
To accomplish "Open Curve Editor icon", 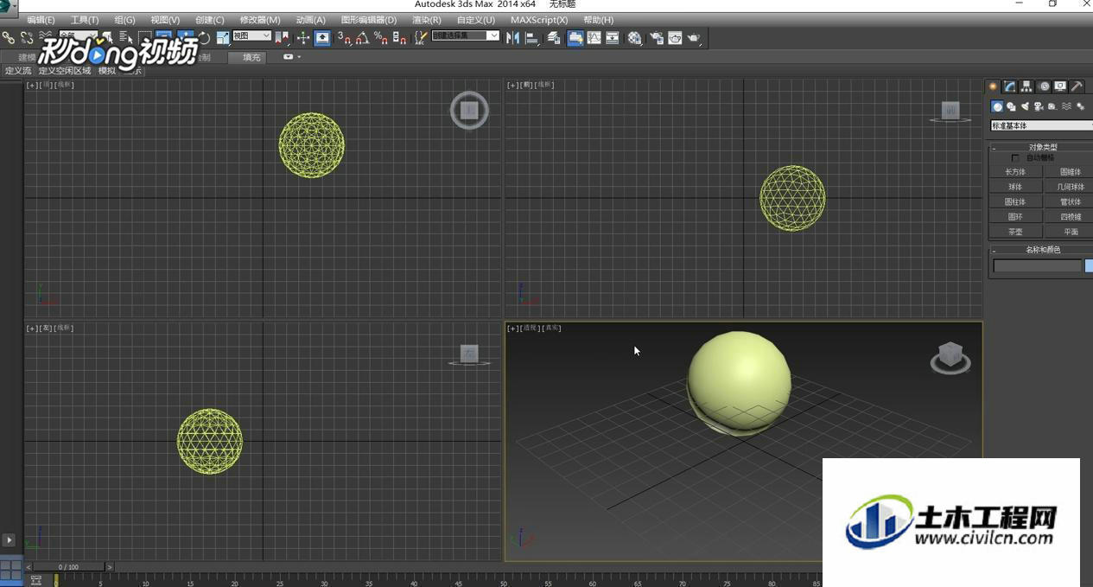I will pyautogui.click(x=594, y=37).
